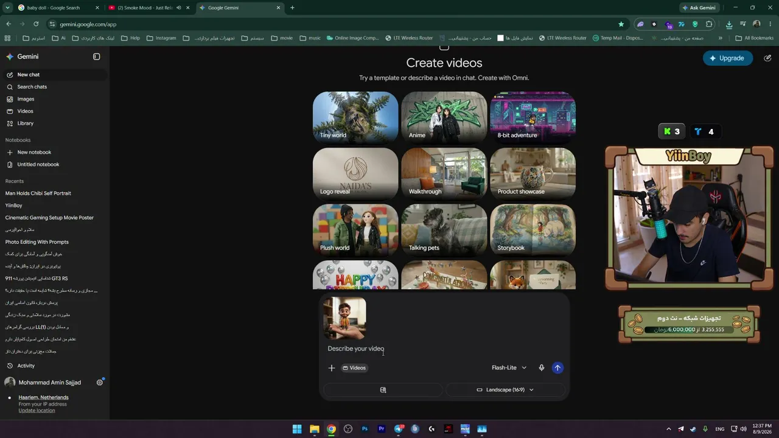Bookmark this page with the star icon
This screenshot has height=438, width=779.
pos(621,24)
